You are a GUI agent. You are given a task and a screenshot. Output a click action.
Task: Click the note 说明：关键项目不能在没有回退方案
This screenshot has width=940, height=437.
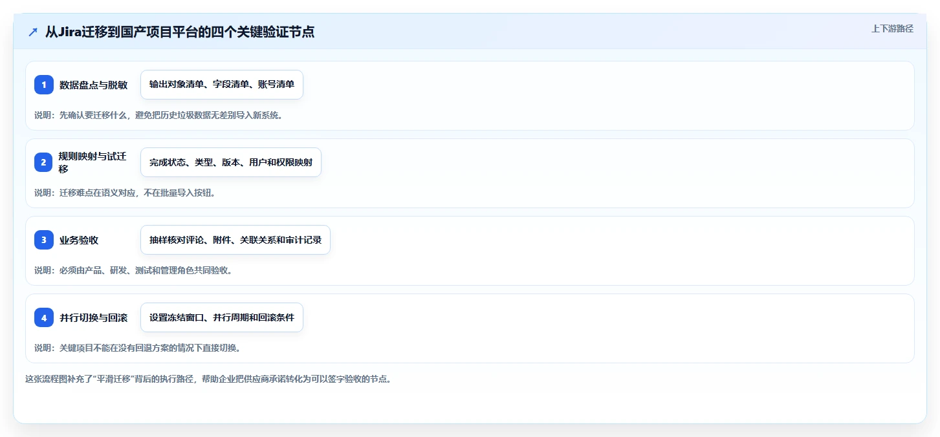[138, 348]
